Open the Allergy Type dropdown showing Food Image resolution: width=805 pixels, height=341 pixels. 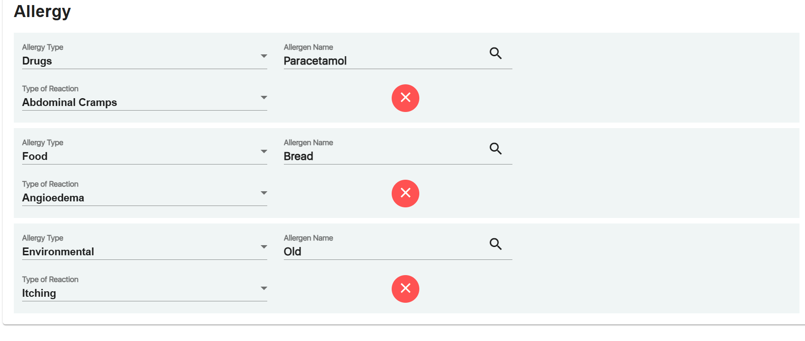(x=138, y=156)
